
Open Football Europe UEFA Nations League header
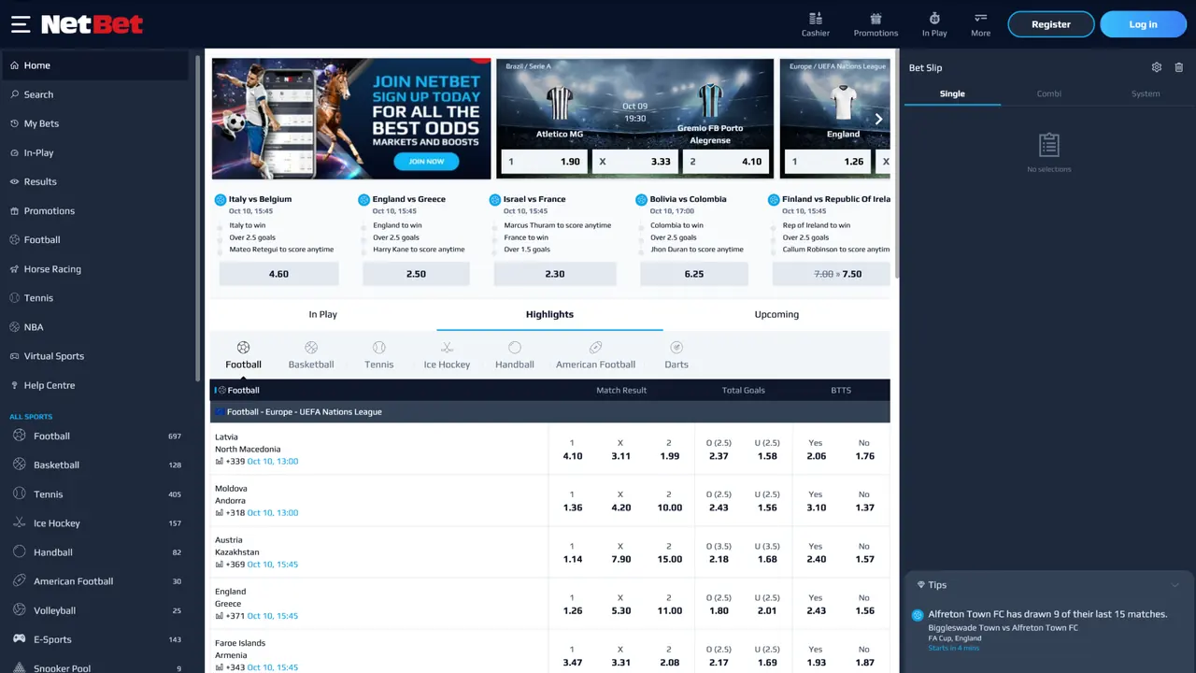(x=549, y=411)
